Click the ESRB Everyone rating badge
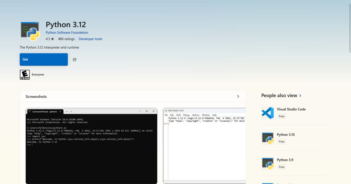 [x=25, y=75]
